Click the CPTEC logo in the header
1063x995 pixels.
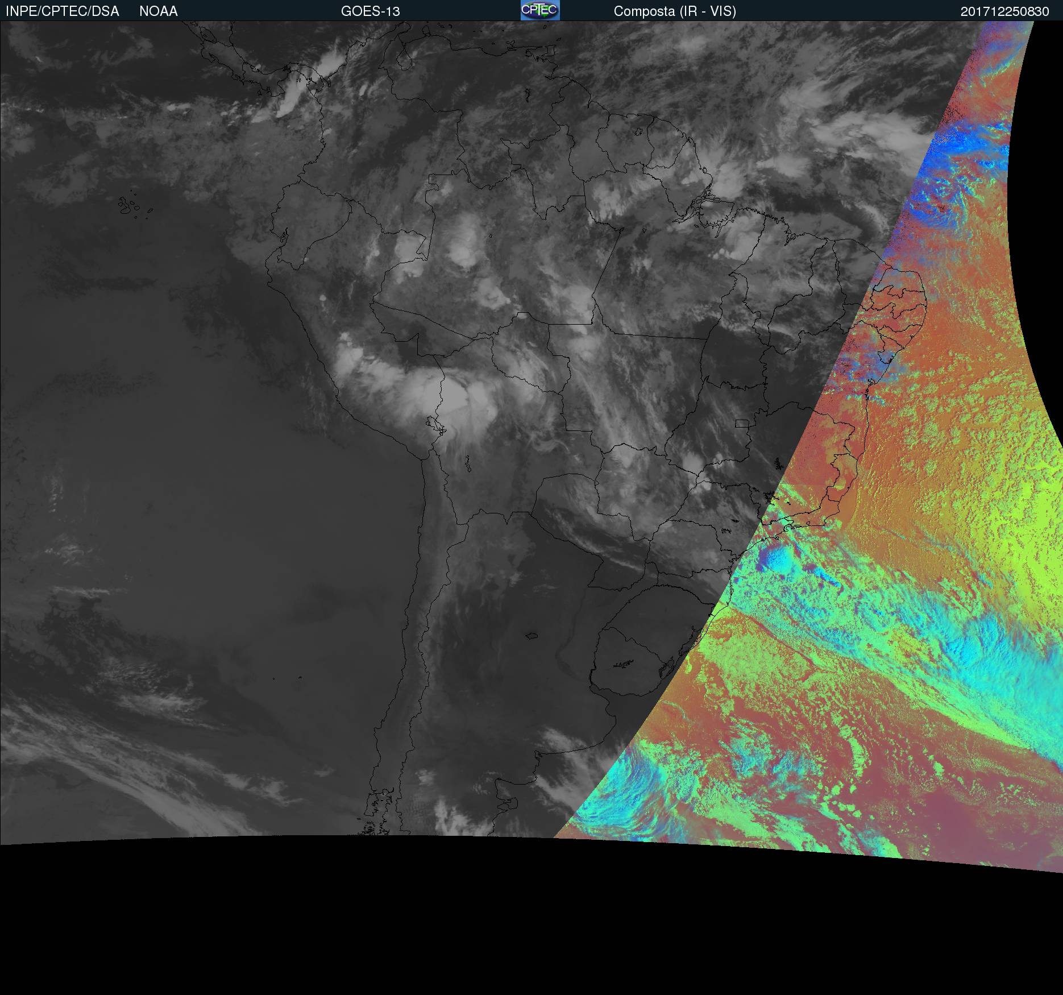540,10
